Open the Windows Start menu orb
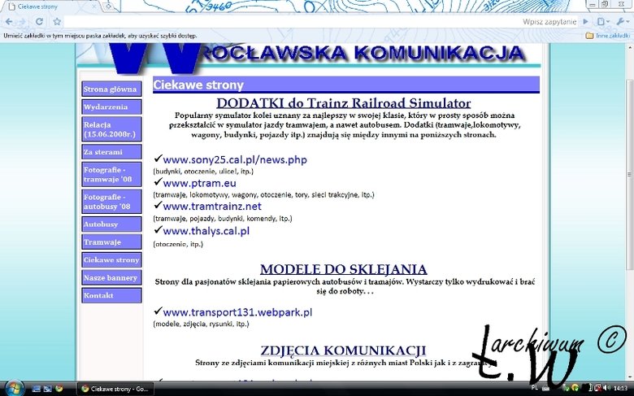The height and width of the screenshot is (396, 634). point(15,389)
